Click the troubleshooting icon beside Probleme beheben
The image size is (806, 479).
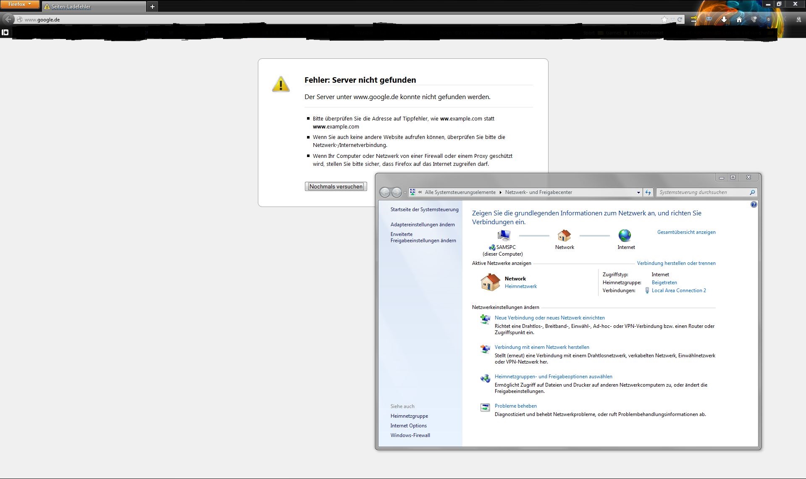[485, 408]
